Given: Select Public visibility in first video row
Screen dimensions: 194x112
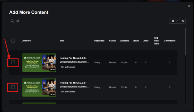Looking at the screenshot, I should pos(124,63).
